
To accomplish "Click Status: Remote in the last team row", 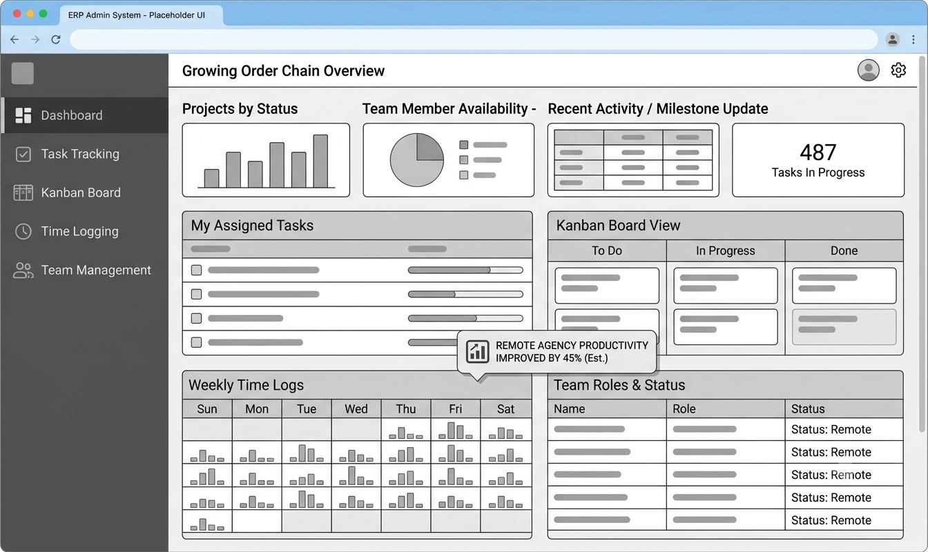I will pos(831,520).
